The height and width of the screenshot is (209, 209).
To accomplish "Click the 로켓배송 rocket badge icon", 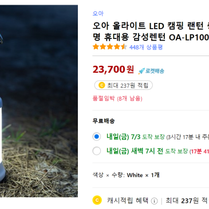I will point(141,71).
